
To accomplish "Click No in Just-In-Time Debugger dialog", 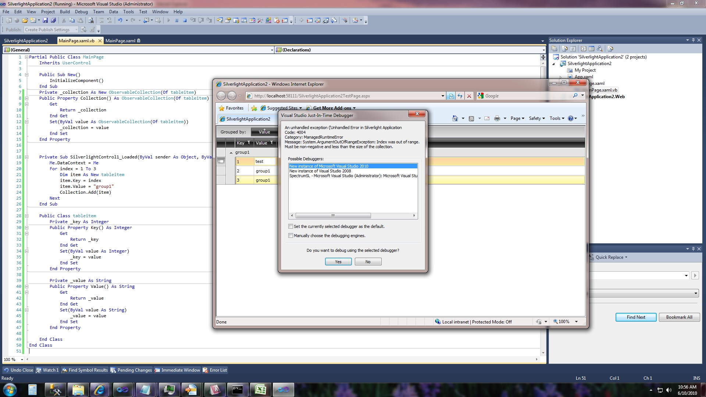I will click(368, 262).
